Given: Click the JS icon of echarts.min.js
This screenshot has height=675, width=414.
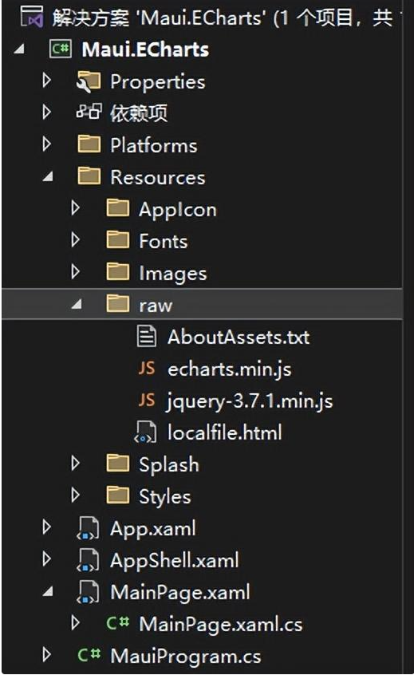Looking at the screenshot, I should pyautogui.click(x=146, y=369).
